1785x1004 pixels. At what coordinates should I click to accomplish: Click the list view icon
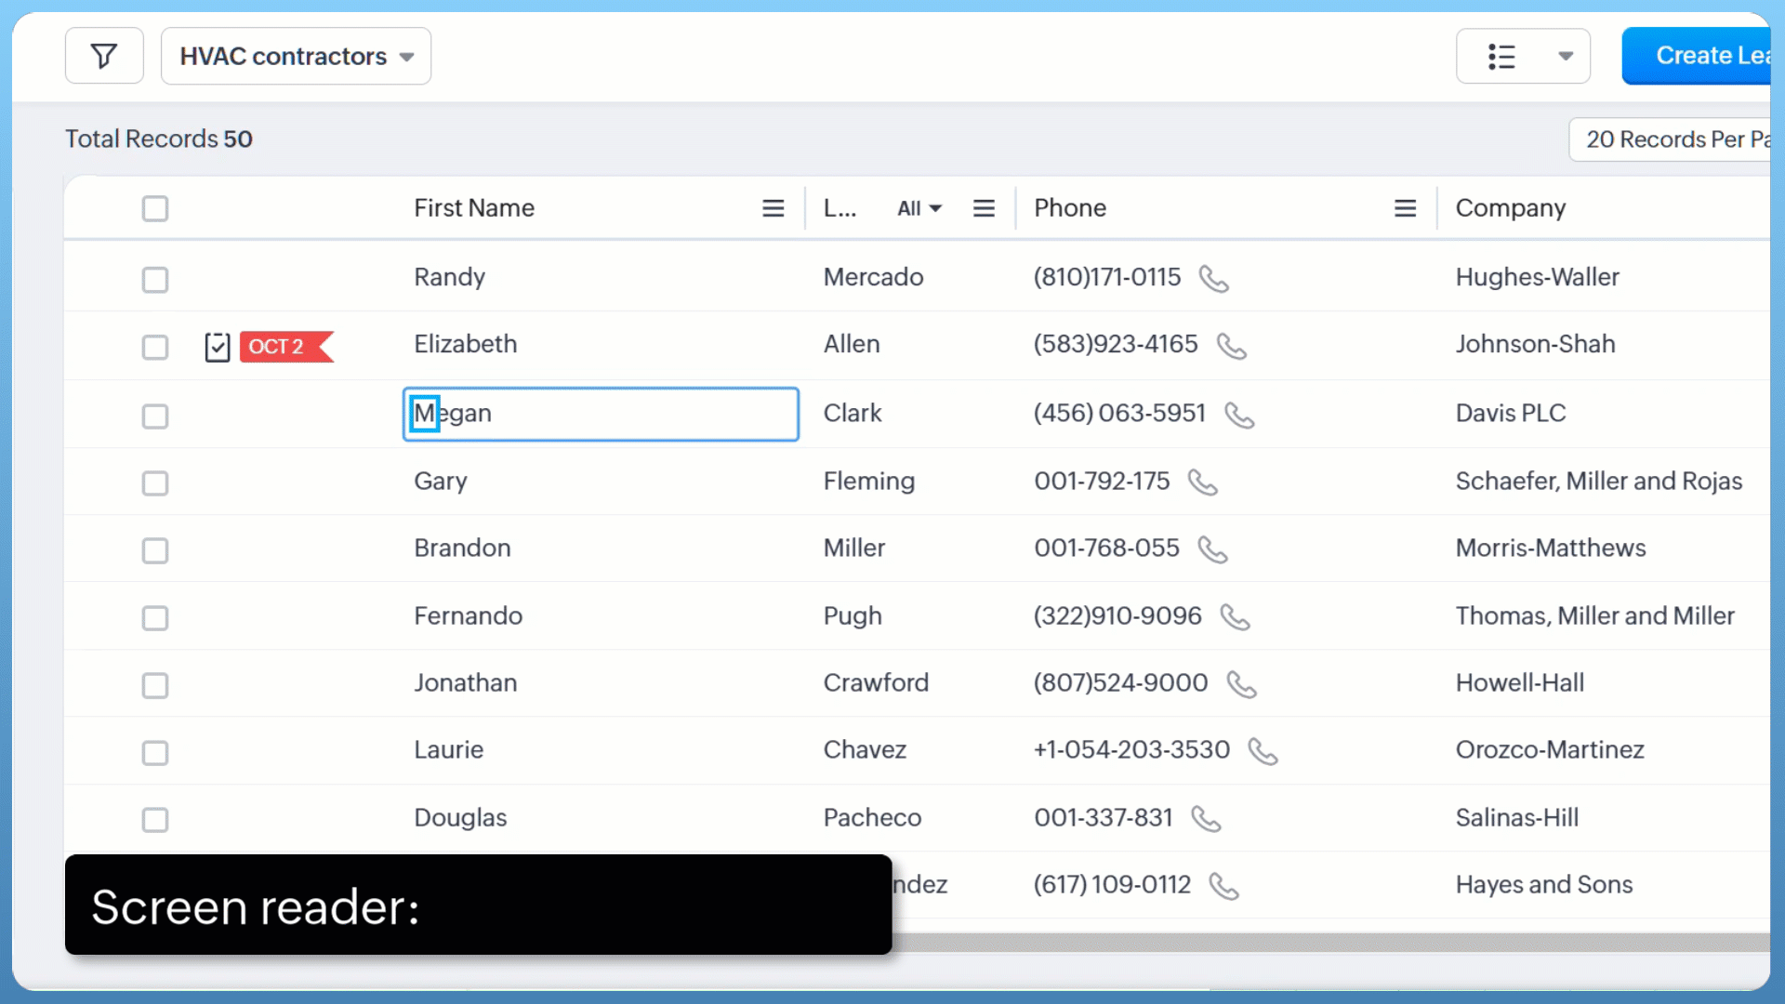coord(1501,57)
